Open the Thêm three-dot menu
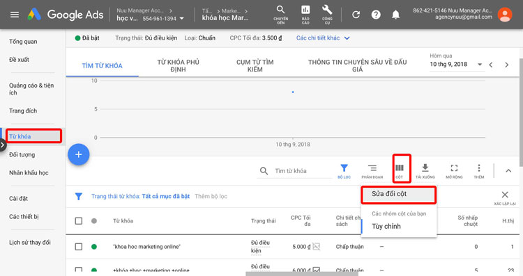 tap(479, 171)
